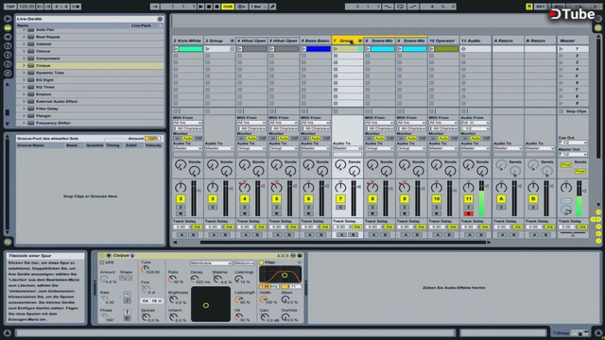Start playback with the Play button
This screenshot has width=605, height=340.
(x=200, y=7)
